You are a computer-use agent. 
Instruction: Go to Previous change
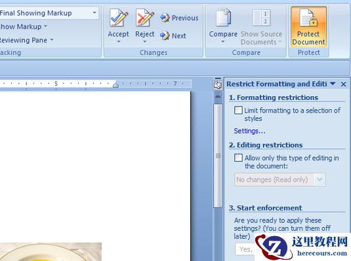click(x=179, y=18)
